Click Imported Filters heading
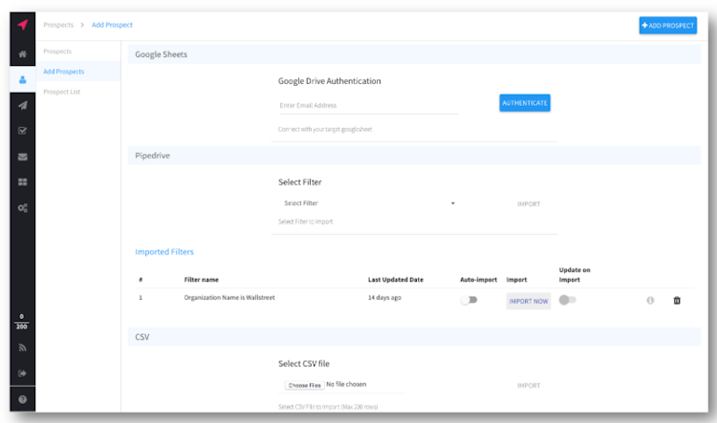Screen dimensions: 717x423 click(164, 252)
